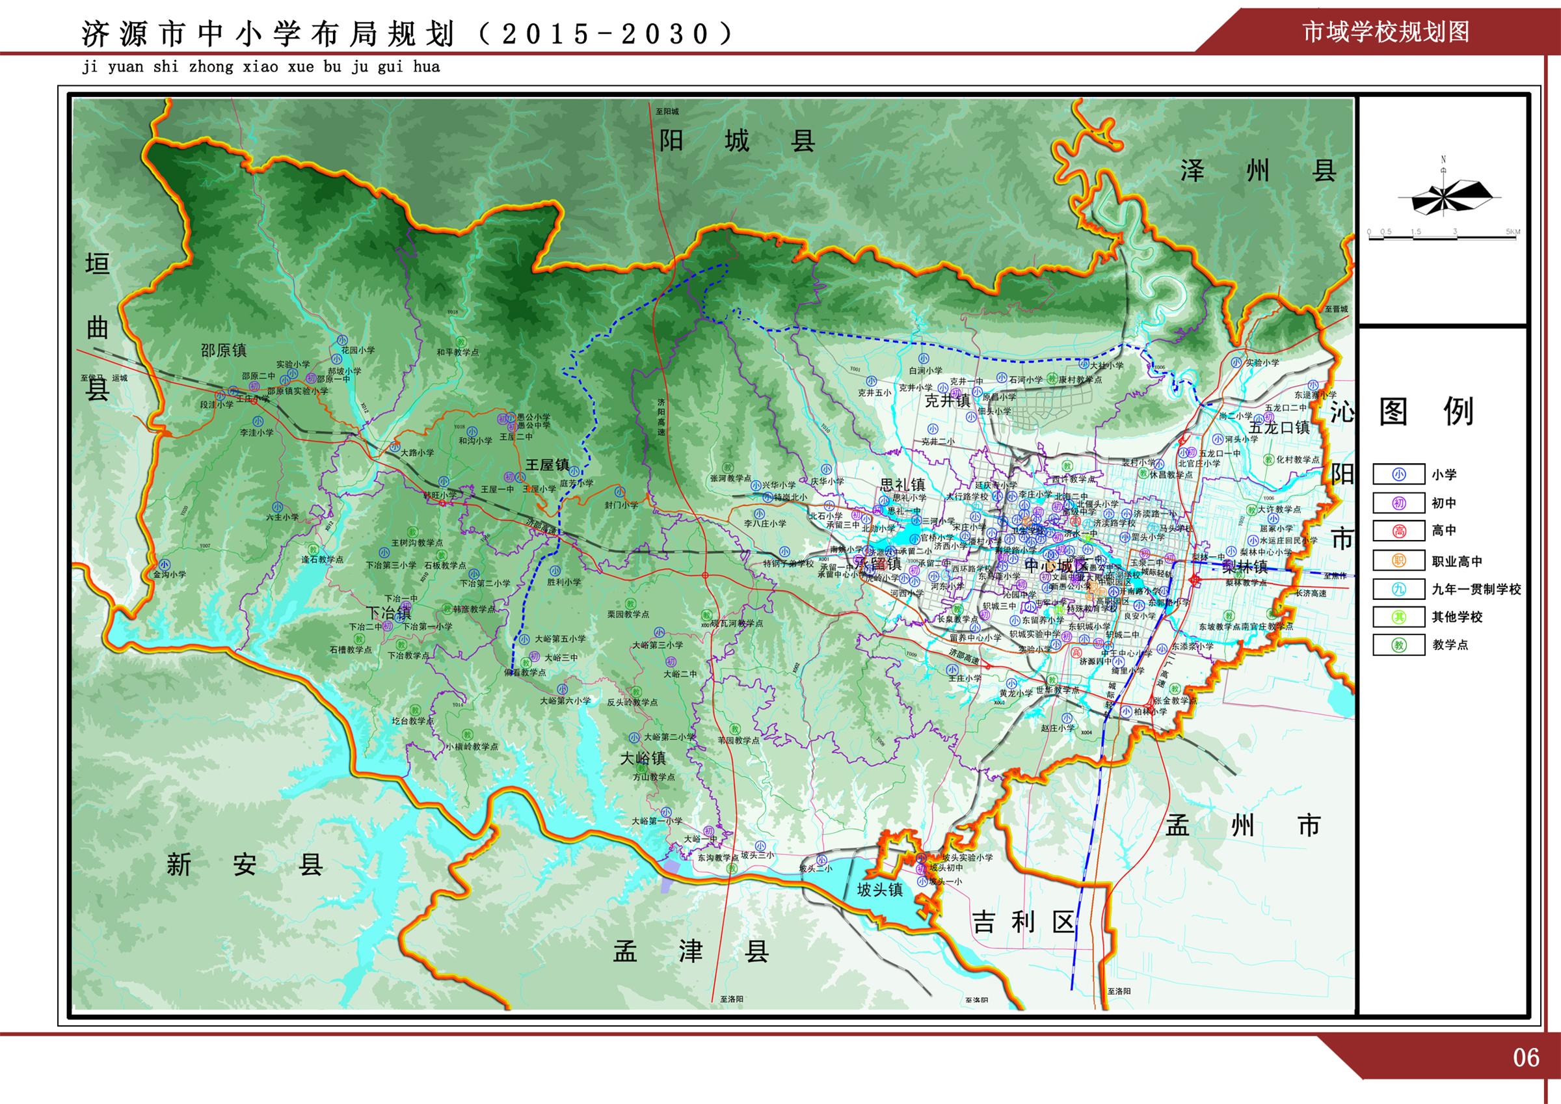The image size is (1561, 1104).
Task: Click the school marker beside 大峪第五小学
Action: click(x=524, y=640)
